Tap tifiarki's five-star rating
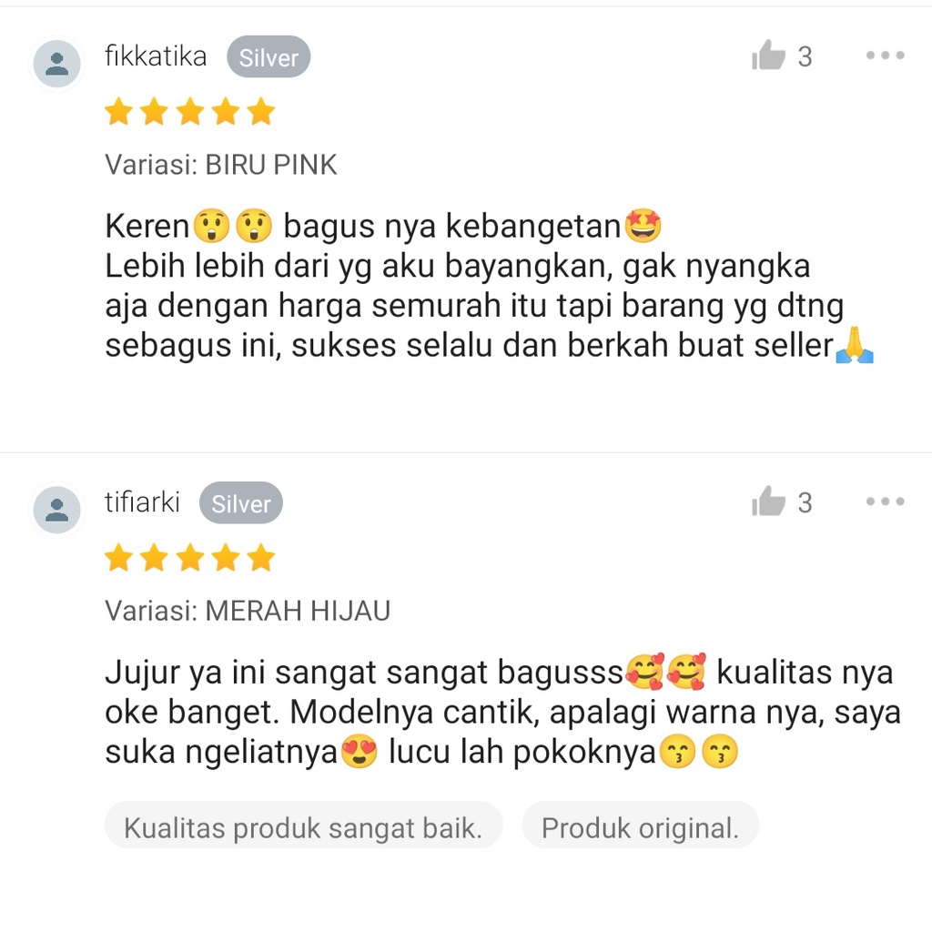Screen dimensions: 932x932 [190, 558]
